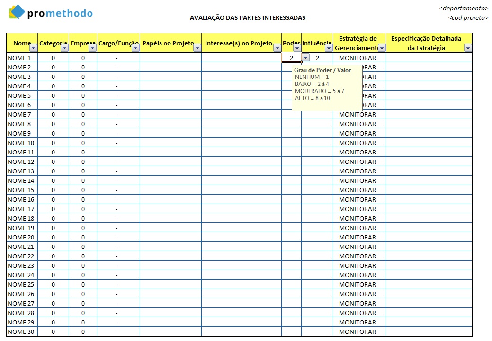Select the NOME 1 cell

pyautogui.click(x=22, y=58)
